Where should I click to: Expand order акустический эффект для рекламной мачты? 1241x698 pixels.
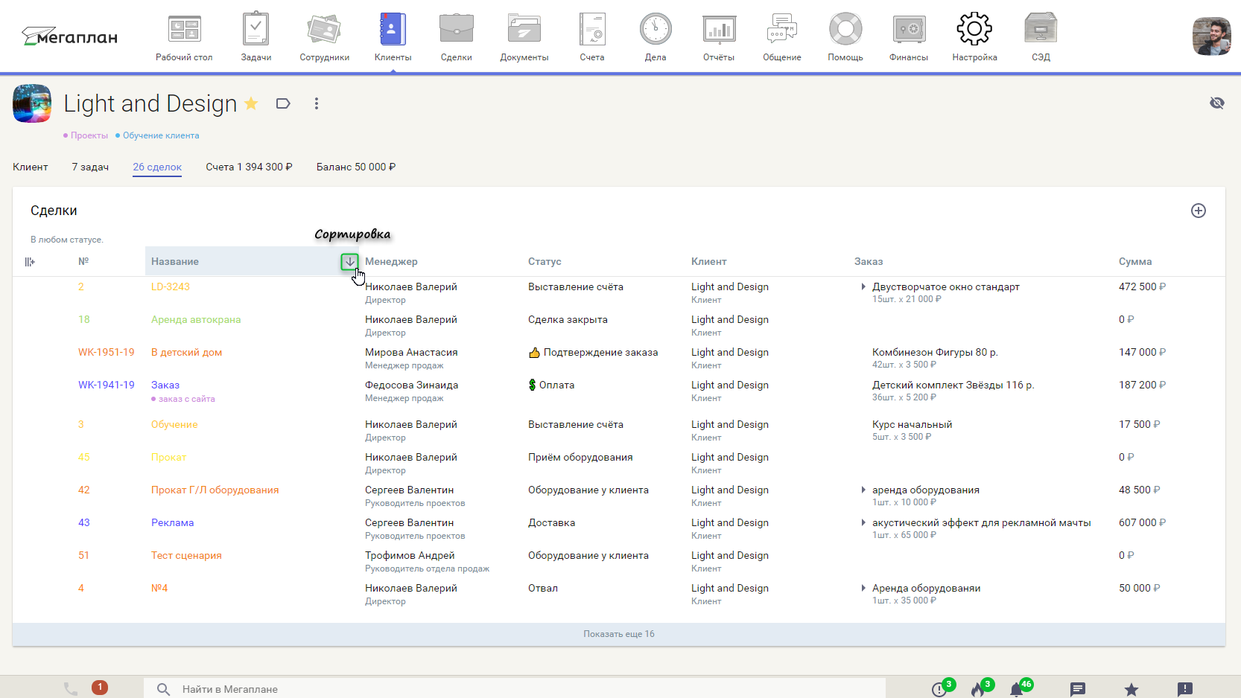(x=863, y=523)
